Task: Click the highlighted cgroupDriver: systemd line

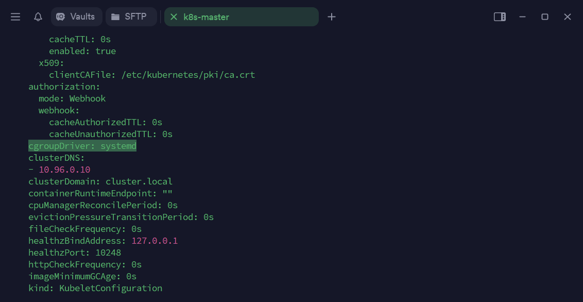Action: point(82,146)
